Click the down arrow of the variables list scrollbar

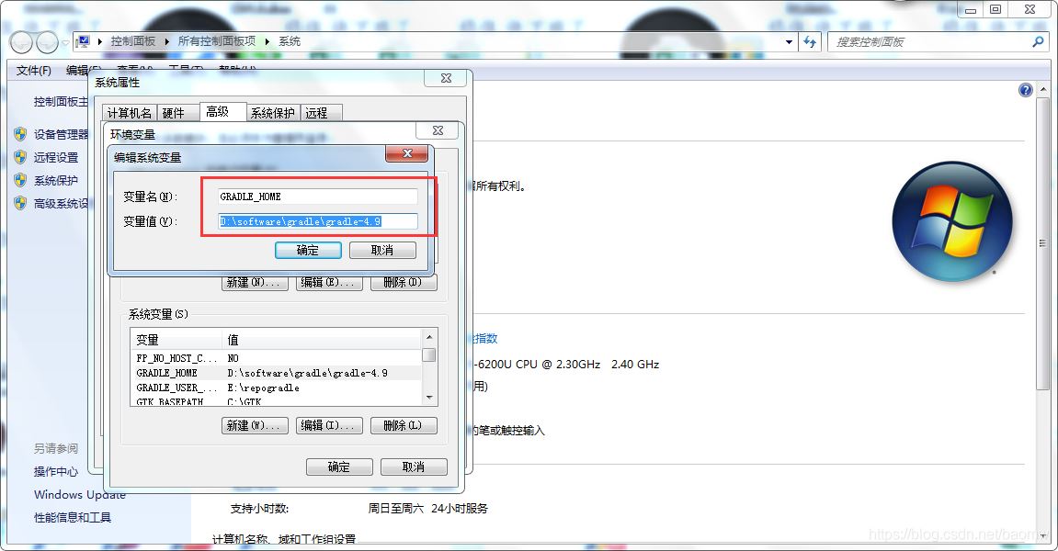(428, 397)
